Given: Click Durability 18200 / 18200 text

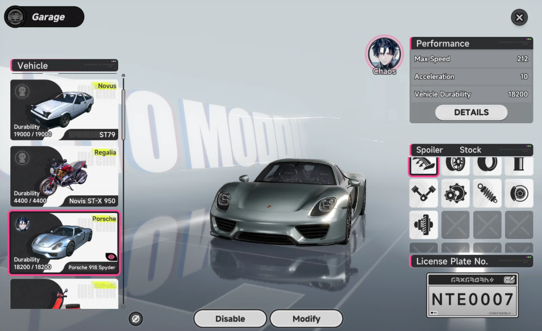Looking at the screenshot, I should (32, 263).
